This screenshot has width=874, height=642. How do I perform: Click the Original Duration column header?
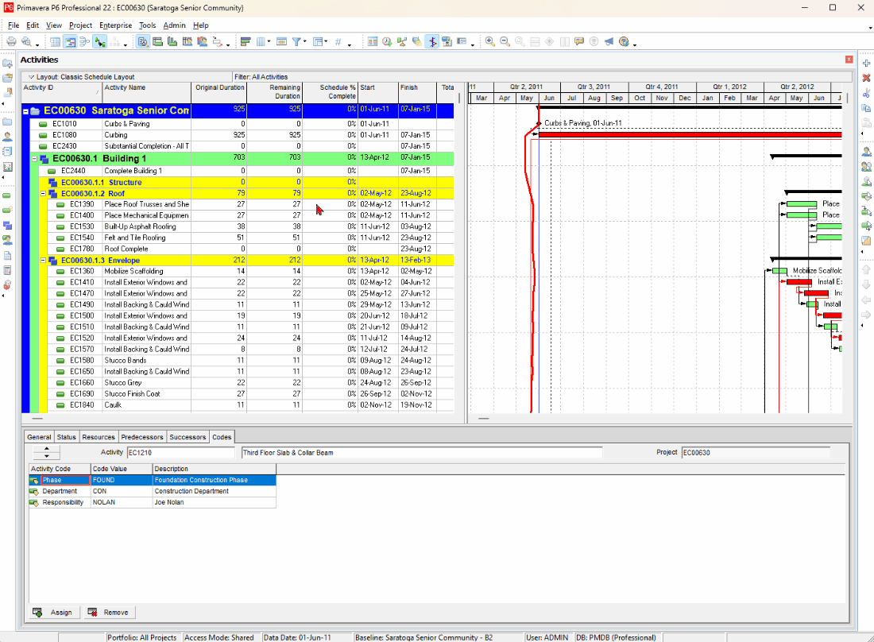[219, 92]
